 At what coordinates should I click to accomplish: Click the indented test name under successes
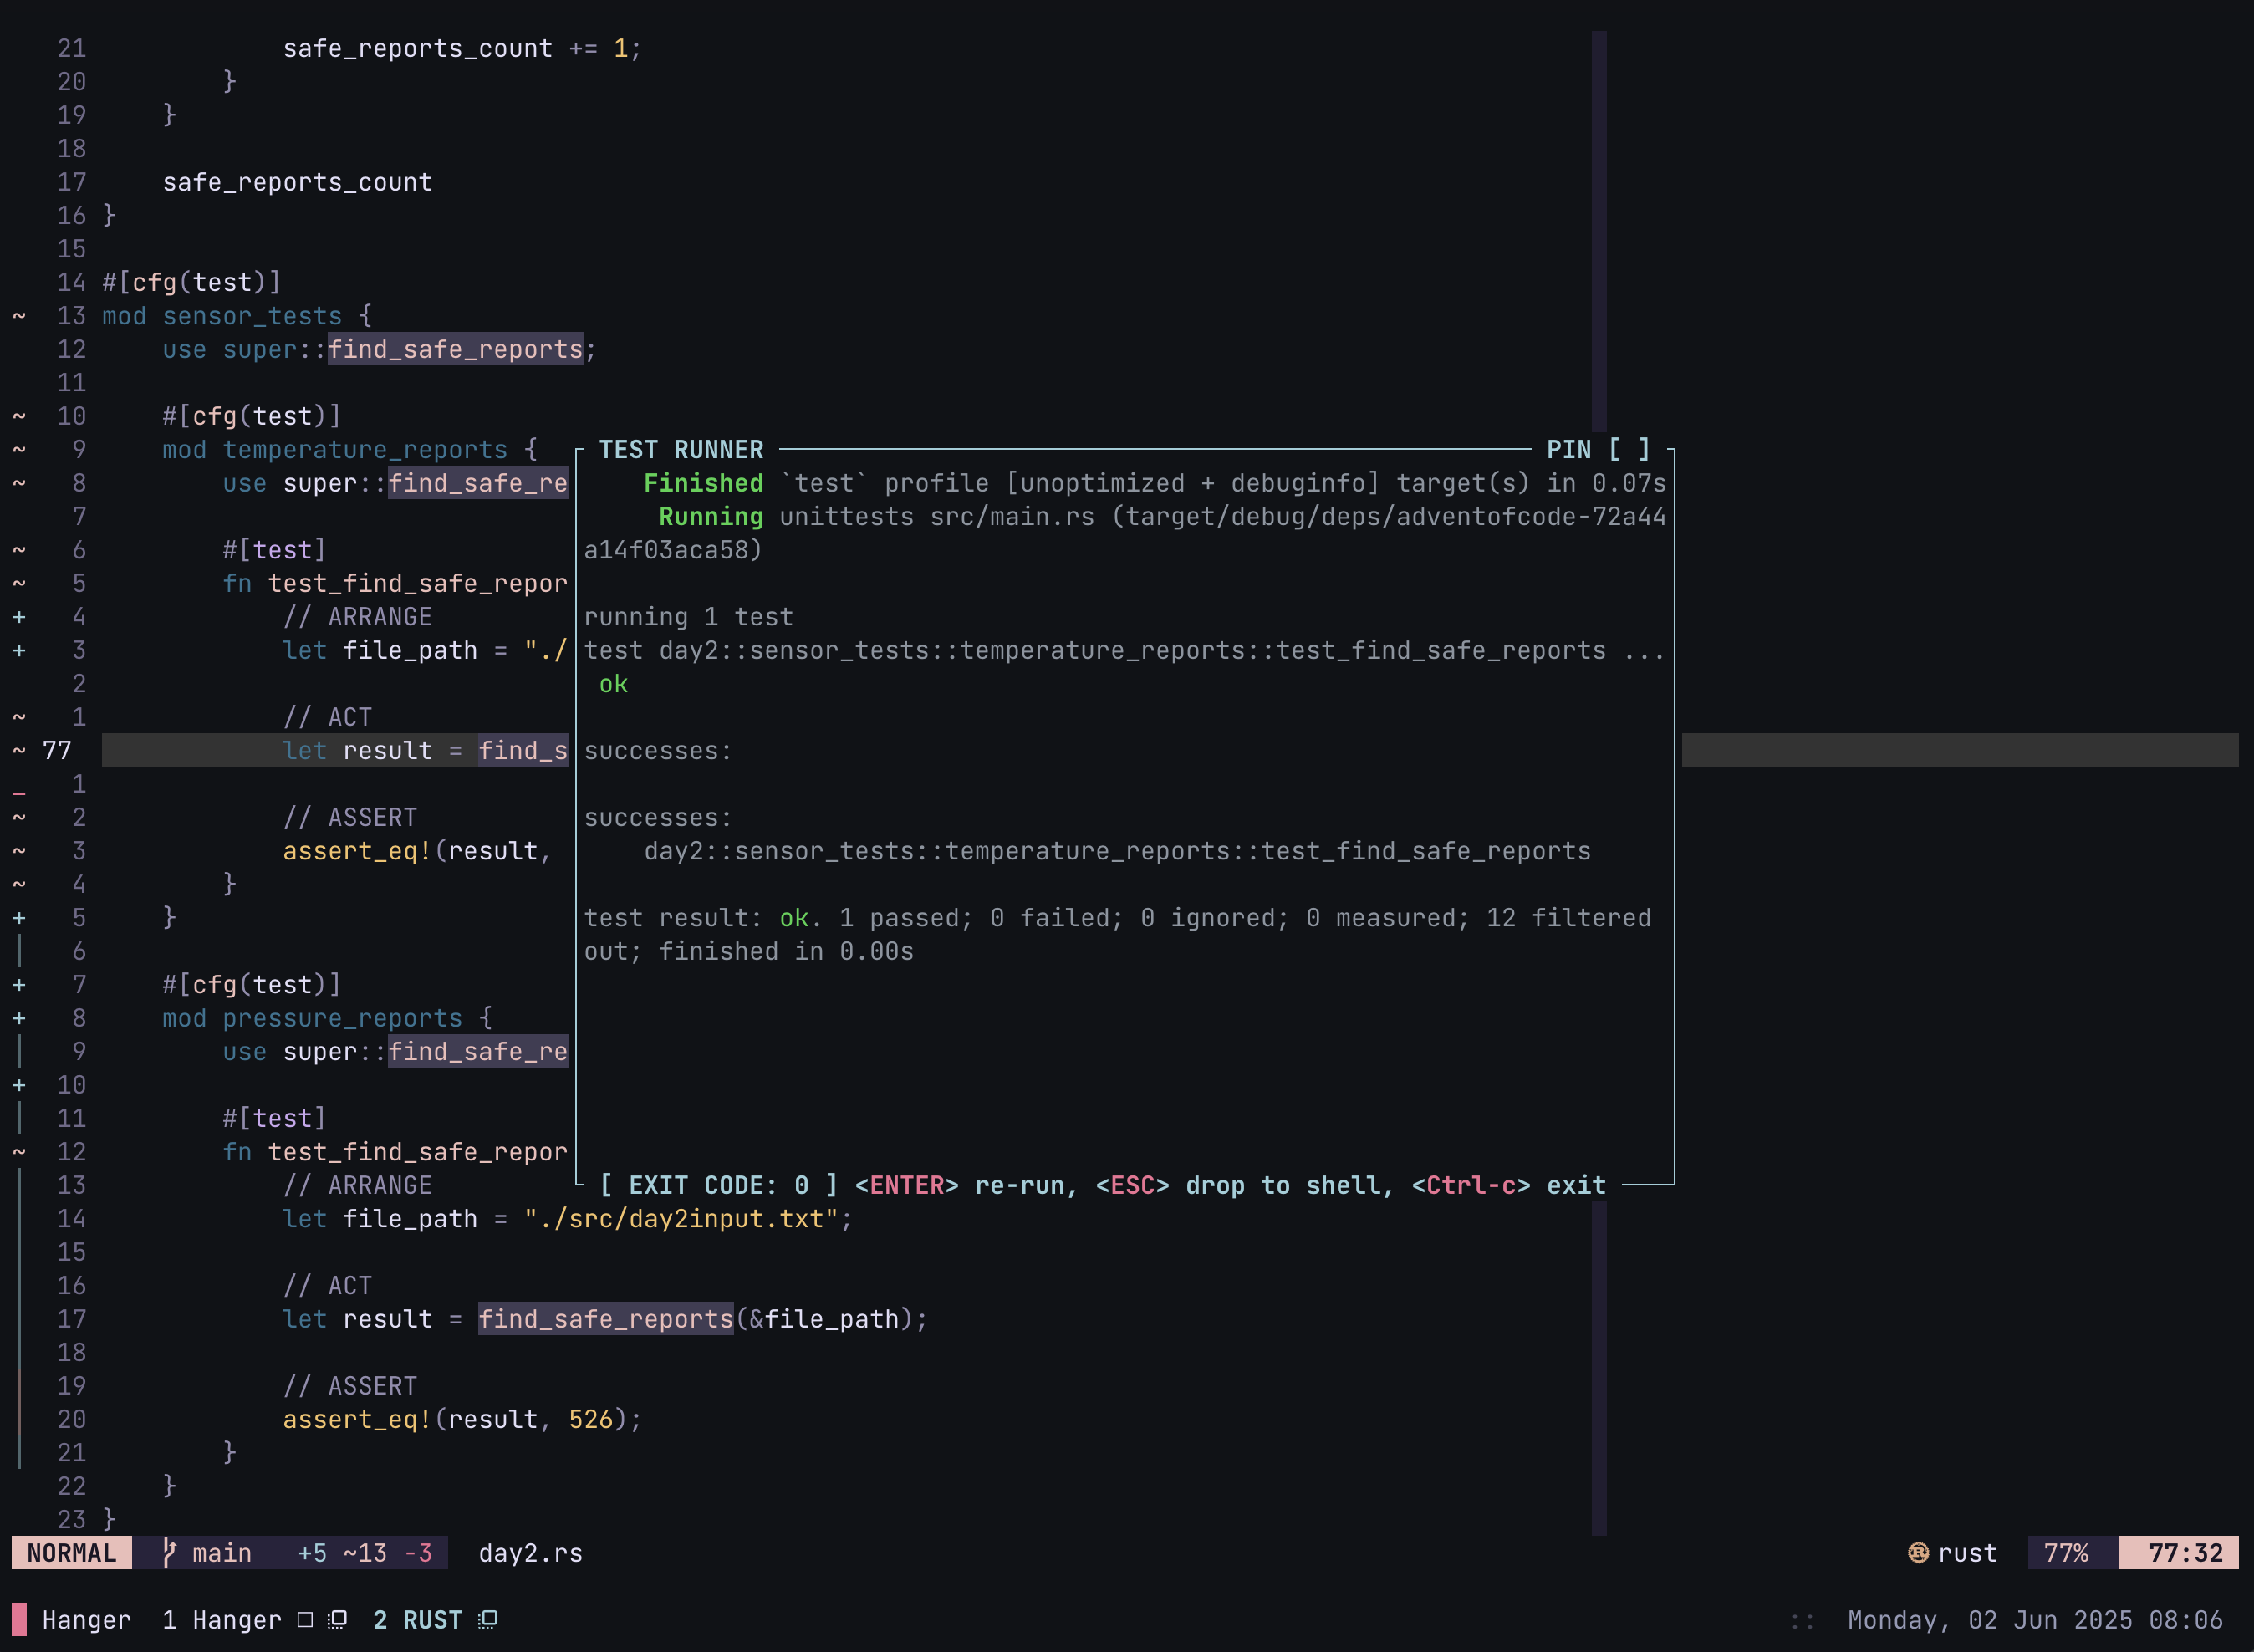tap(1117, 851)
